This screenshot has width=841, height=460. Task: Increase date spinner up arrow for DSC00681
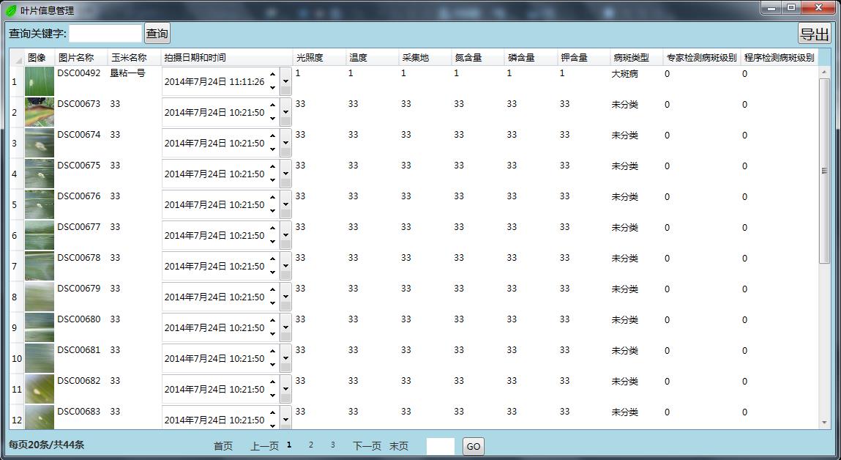pyautogui.click(x=273, y=352)
